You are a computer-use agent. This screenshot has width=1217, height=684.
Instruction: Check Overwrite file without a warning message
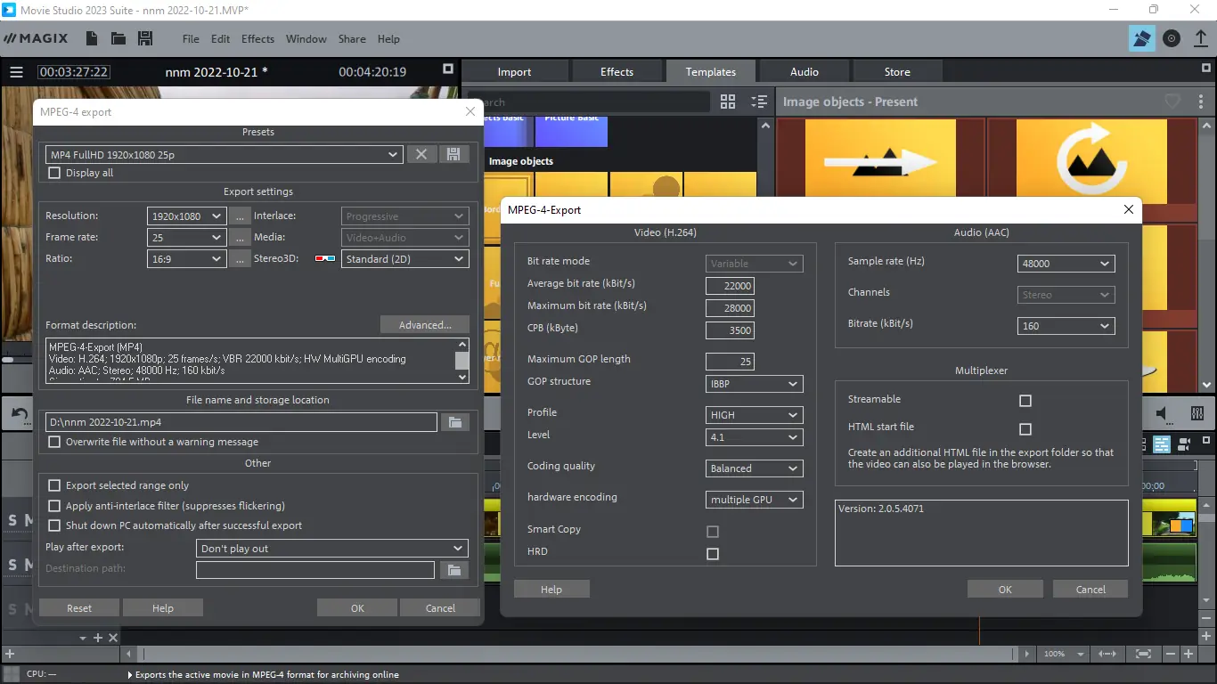click(x=54, y=442)
